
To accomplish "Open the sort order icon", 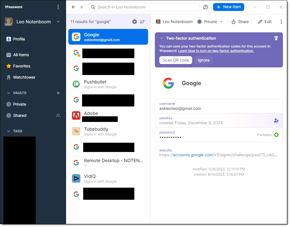I will [x=142, y=22].
